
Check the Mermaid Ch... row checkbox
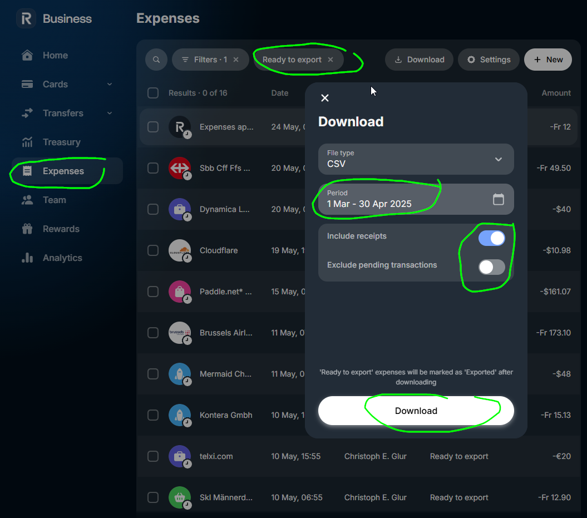(x=153, y=374)
